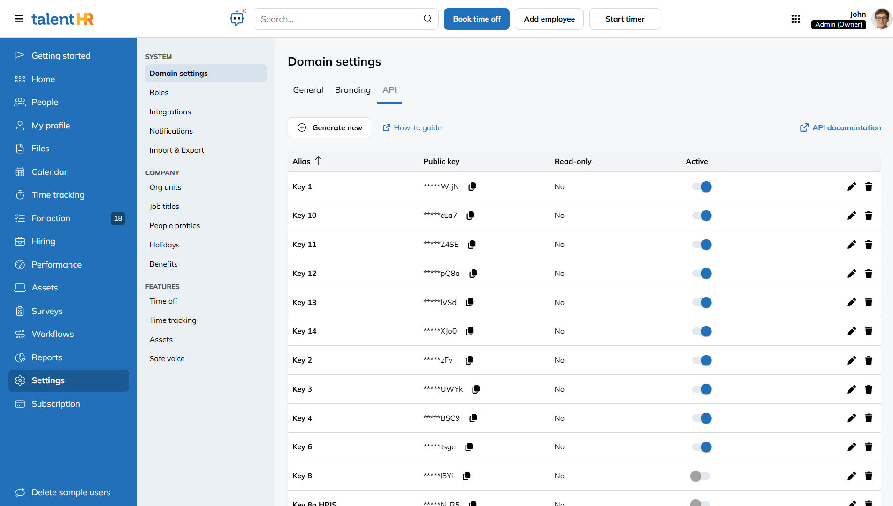Copy the public key for Key 10

pos(470,216)
